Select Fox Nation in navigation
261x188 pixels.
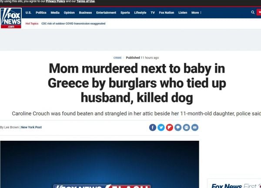[x=167, y=13]
